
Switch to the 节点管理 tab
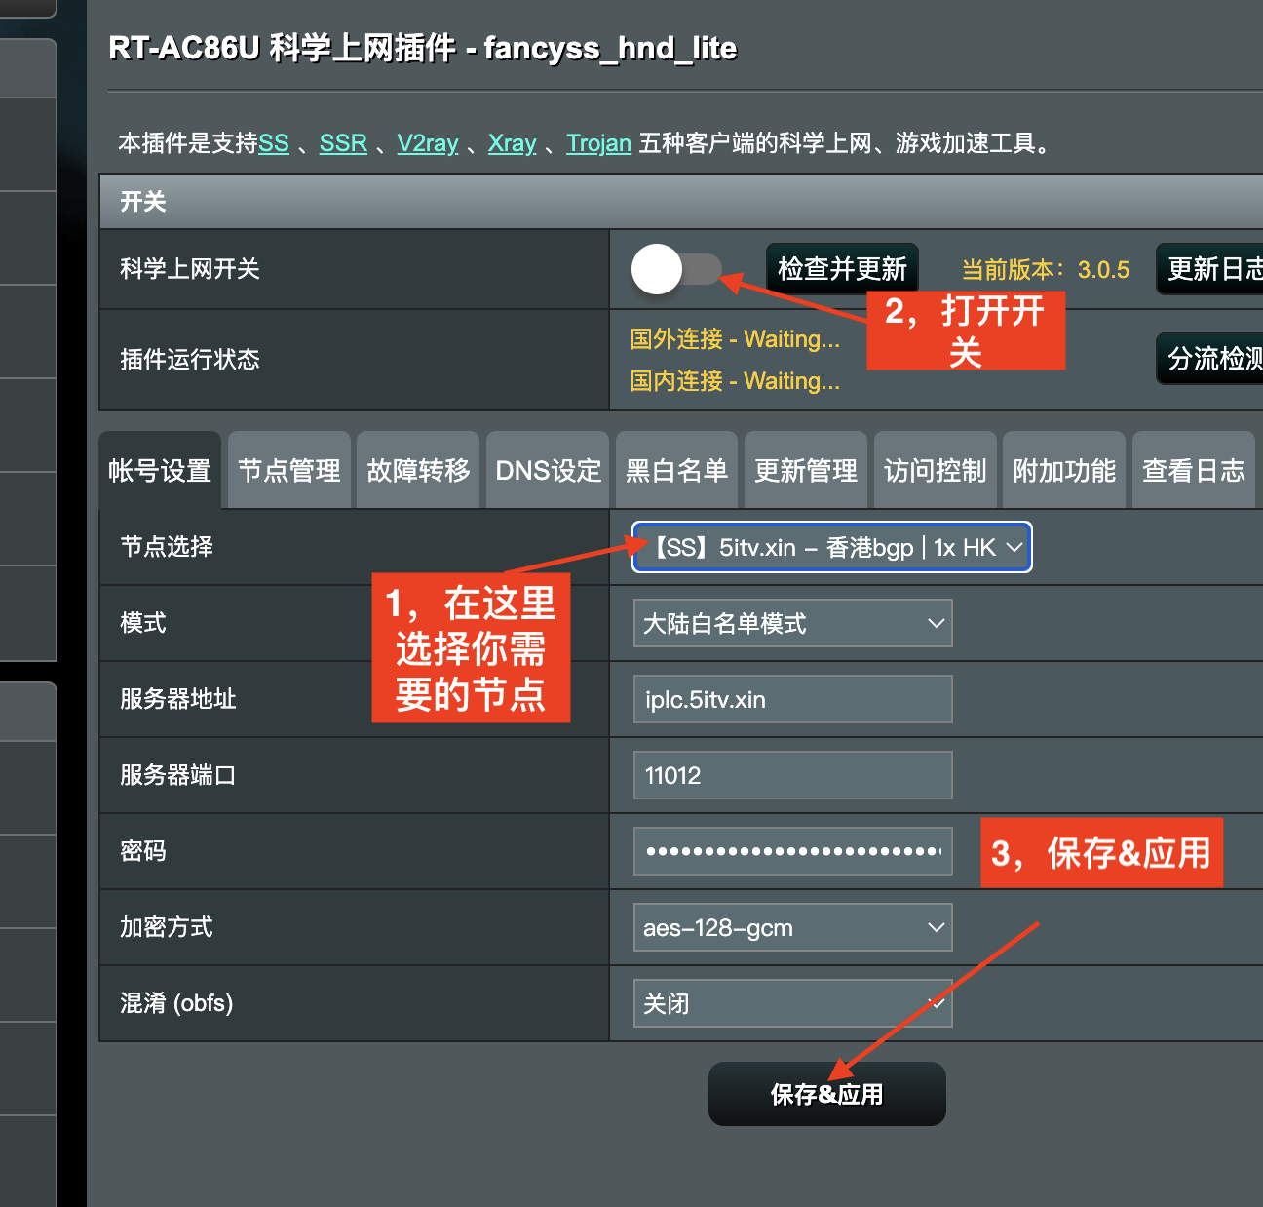coord(289,471)
